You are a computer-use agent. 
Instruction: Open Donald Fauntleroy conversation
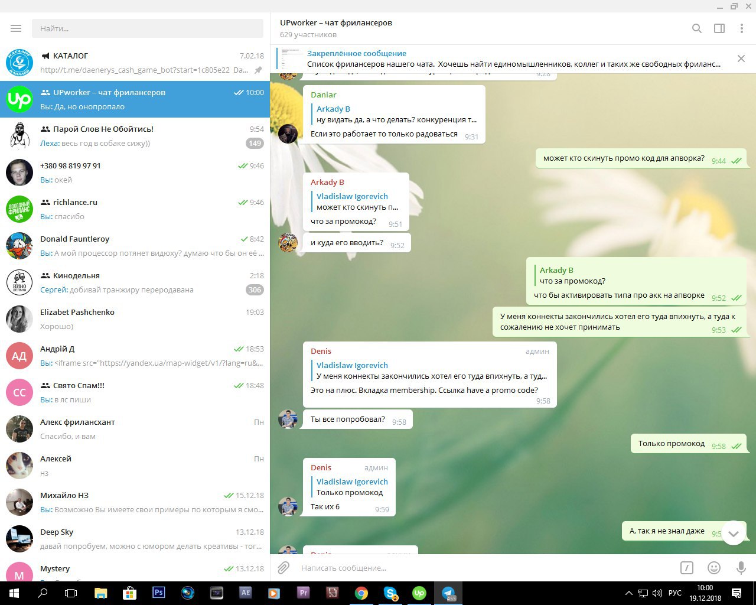(135, 246)
